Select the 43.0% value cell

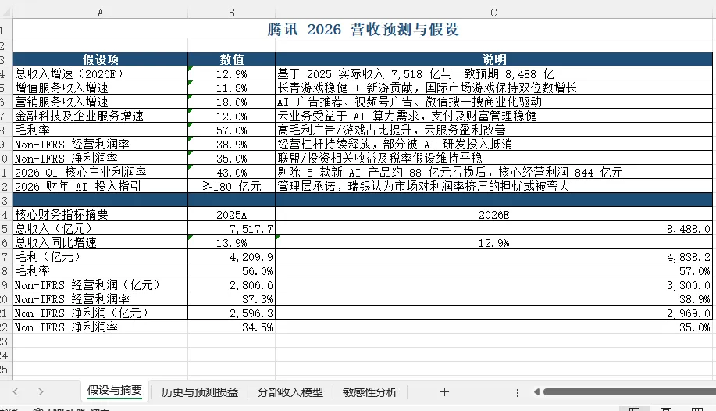[x=232, y=173]
